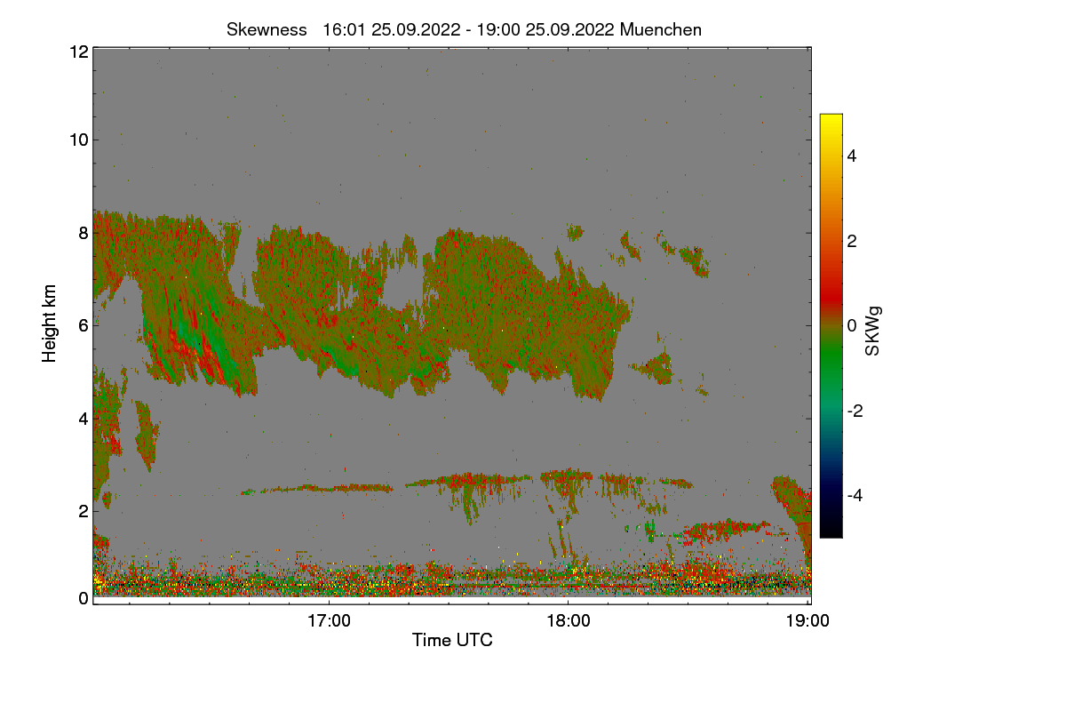Click the plot title starting with "Skewness"
The width and height of the screenshot is (1066, 711).
tap(464, 29)
